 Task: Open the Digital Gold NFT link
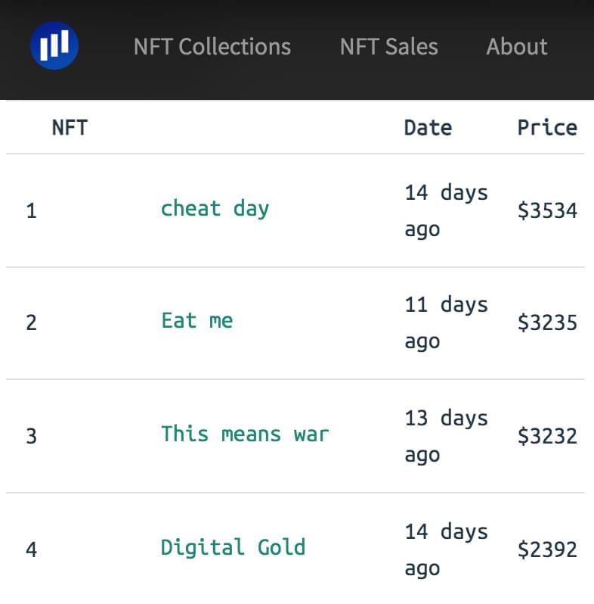233,547
